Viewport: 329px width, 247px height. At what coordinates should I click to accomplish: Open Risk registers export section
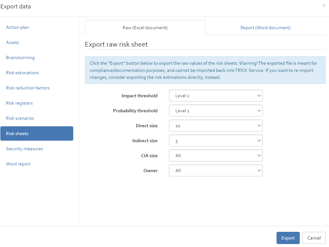19,103
